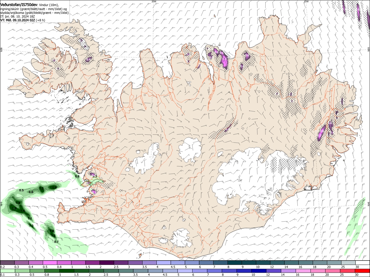Click the '1.1' rain value in southwest sea
Image resolution: width=370 pixels, height=277 pixels.
29,218
